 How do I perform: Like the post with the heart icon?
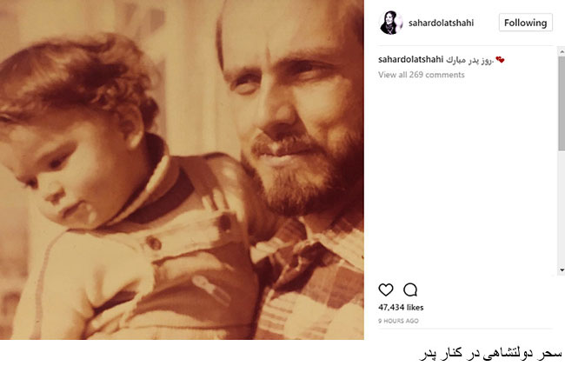pyautogui.click(x=386, y=289)
